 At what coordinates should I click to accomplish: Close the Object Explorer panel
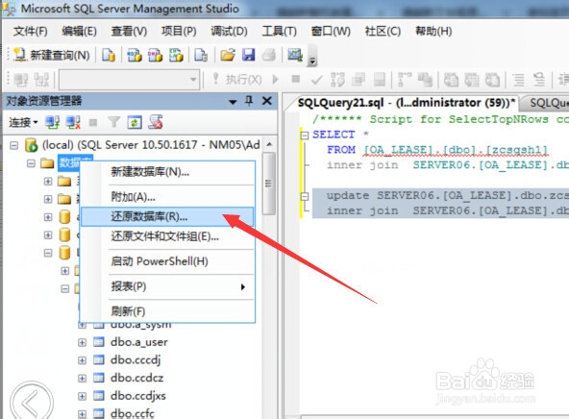267,101
